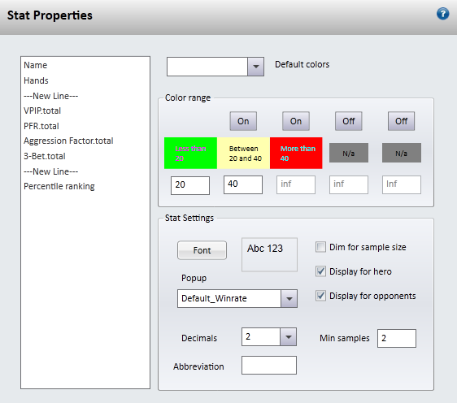Click the Abbreviation text field
This screenshot has width=457, height=403.
269,365
